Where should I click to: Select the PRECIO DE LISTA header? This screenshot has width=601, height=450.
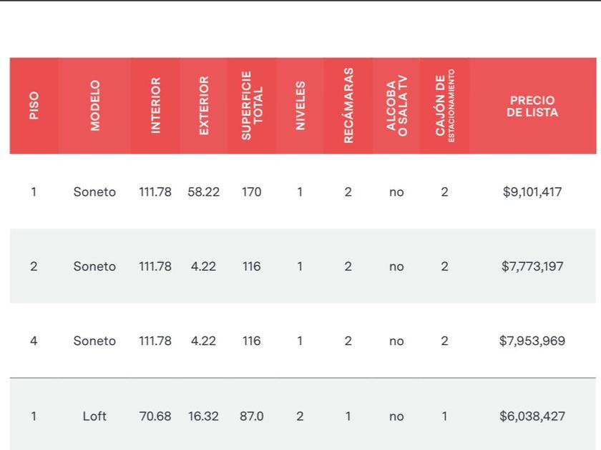532,106
